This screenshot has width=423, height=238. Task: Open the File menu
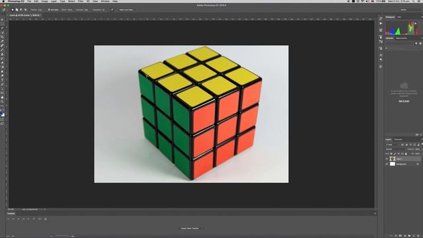coord(29,1)
